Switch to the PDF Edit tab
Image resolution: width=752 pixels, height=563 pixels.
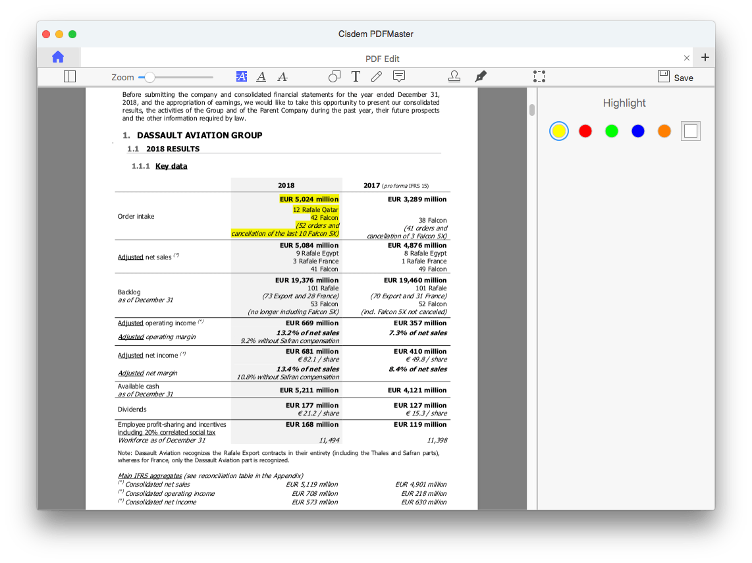tap(382, 59)
